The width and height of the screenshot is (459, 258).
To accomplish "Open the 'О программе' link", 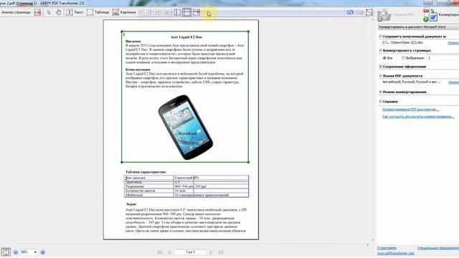I will [387, 248].
